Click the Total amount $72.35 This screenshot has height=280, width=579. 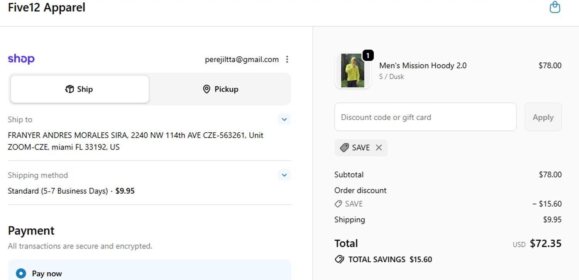[x=546, y=243]
